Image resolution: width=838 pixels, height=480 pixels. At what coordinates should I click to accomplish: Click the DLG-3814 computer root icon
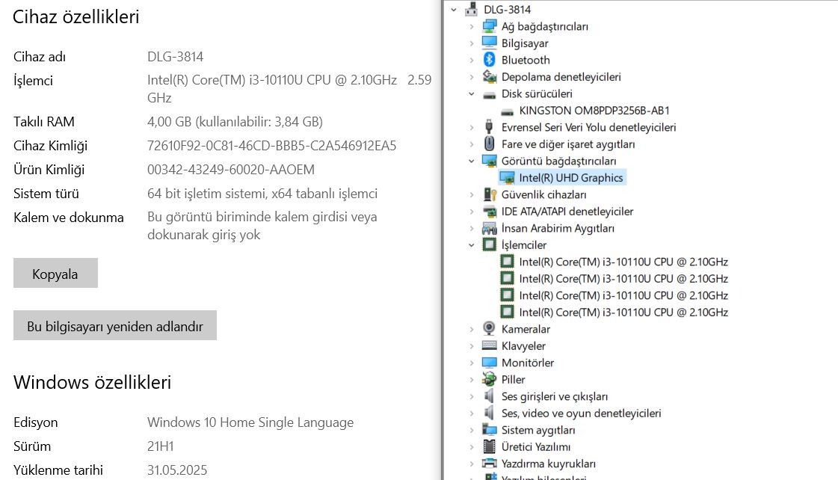472,9
